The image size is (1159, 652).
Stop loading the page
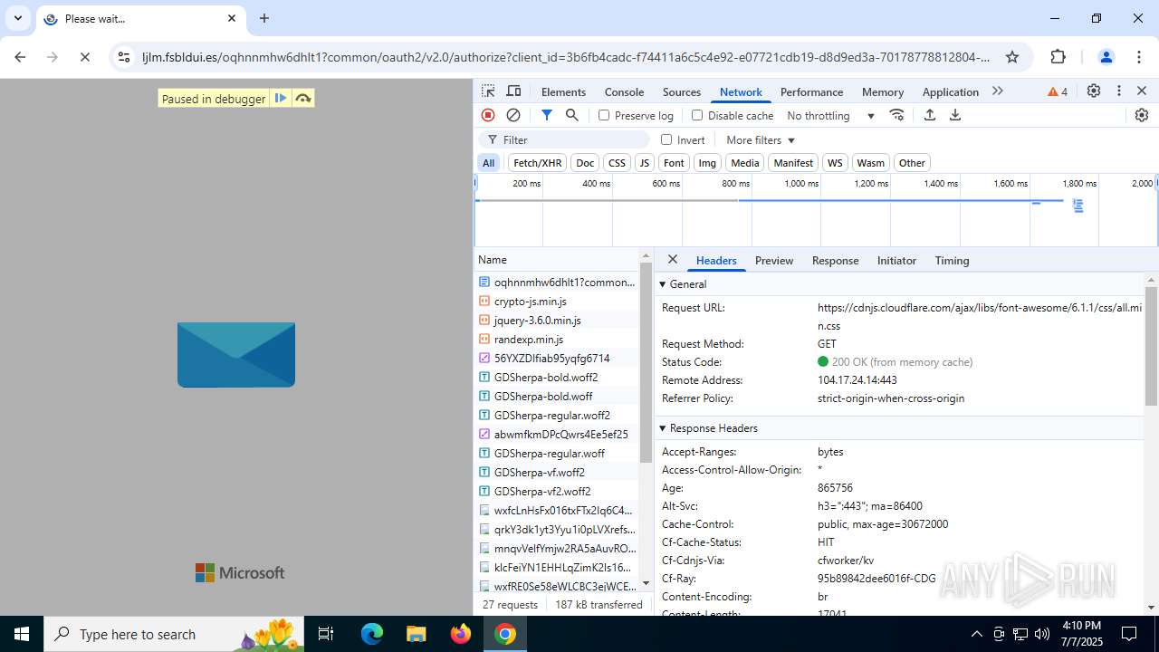pos(85,57)
